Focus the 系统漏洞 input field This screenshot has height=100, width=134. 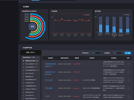pos(117,53)
